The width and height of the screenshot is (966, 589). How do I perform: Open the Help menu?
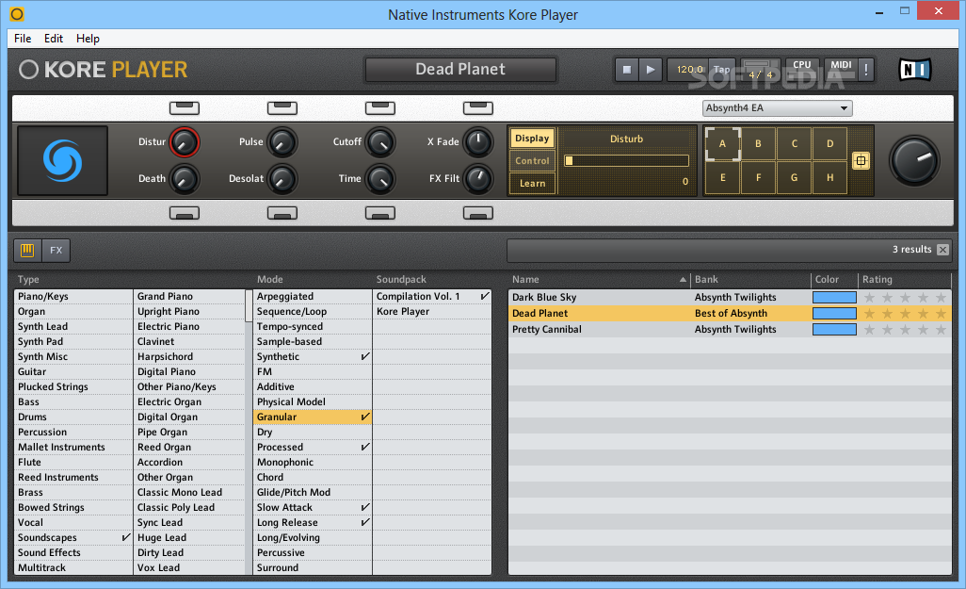point(88,39)
